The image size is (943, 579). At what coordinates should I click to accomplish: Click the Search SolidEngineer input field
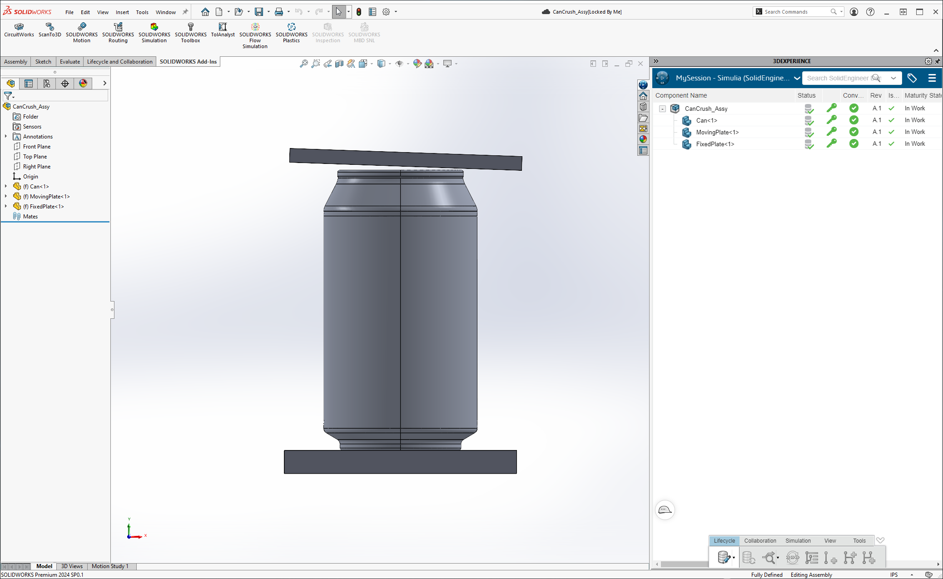click(x=838, y=78)
